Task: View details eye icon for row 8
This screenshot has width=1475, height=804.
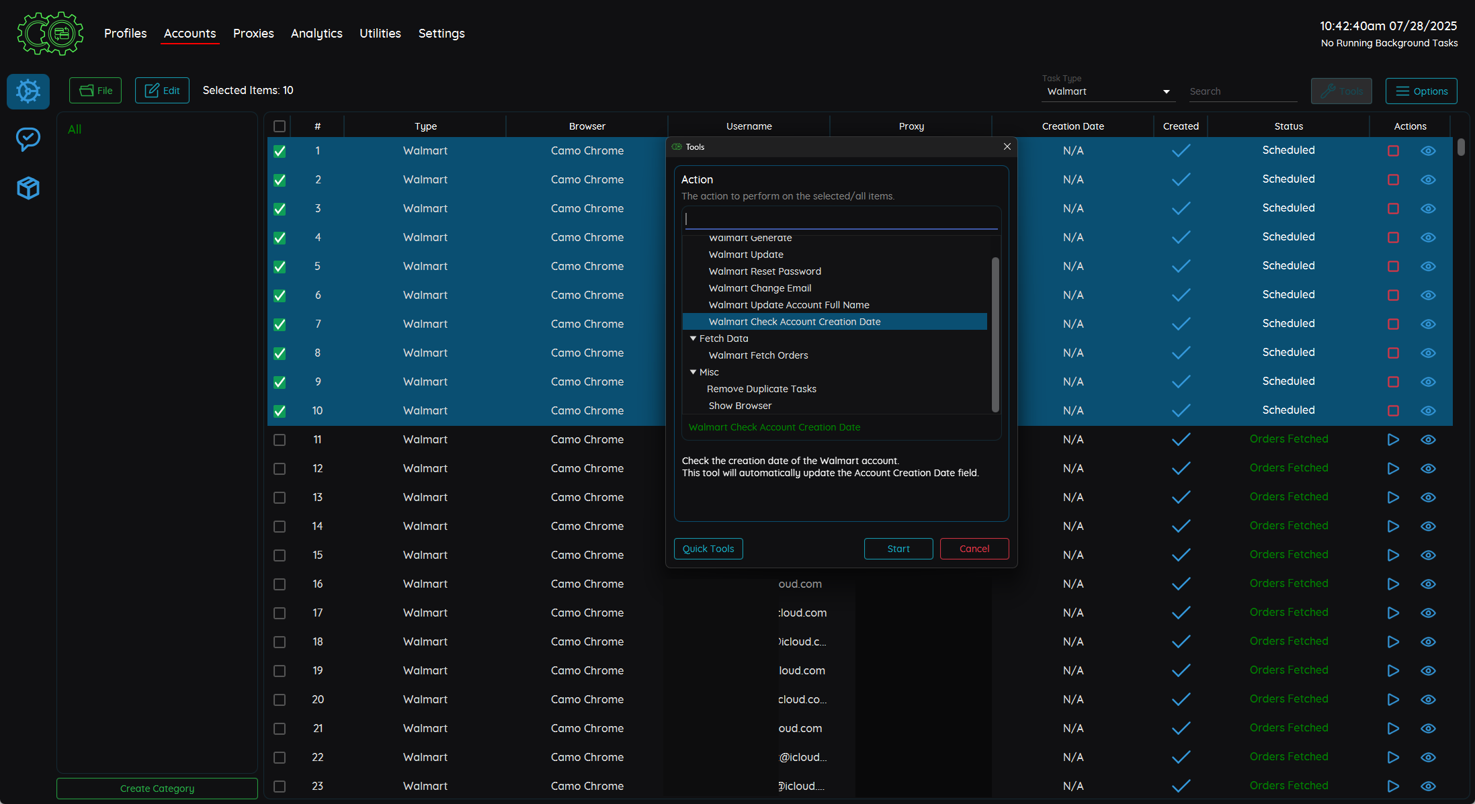Action: (1429, 353)
